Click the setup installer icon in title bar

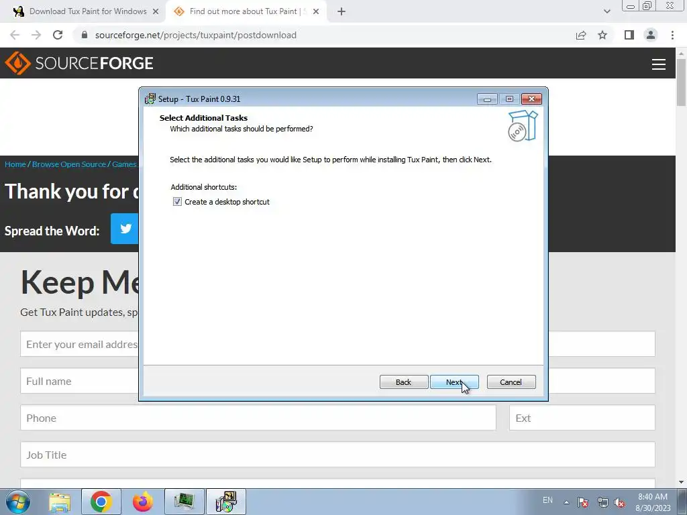pos(150,99)
